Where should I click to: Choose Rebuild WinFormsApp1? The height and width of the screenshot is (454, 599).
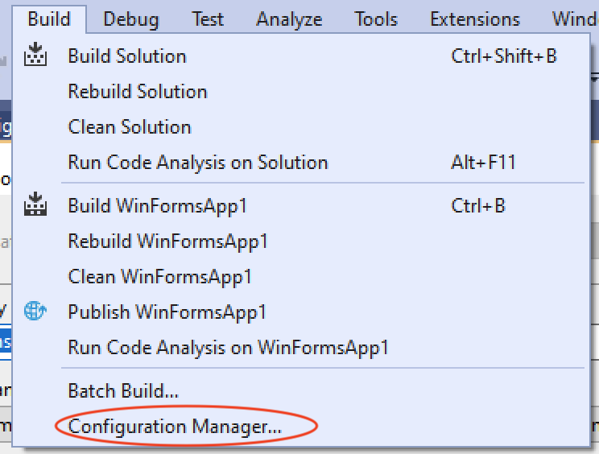coord(167,241)
